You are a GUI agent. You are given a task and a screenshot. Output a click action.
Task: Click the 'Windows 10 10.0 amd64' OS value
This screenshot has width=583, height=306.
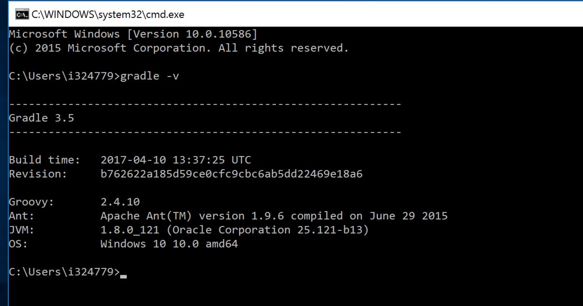(x=169, y=244)
